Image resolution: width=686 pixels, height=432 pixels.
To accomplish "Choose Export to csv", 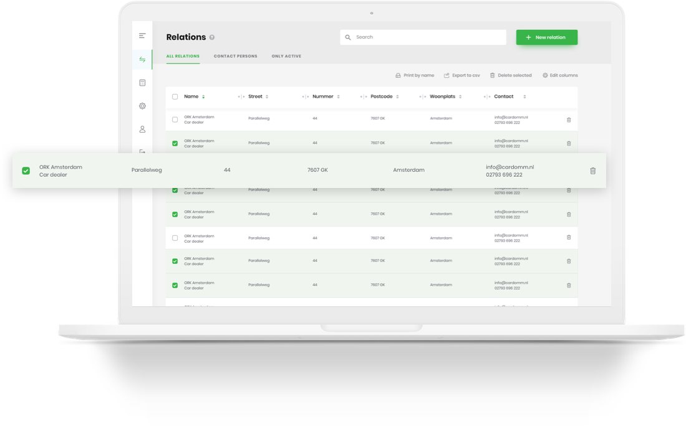I will point(462,75).
